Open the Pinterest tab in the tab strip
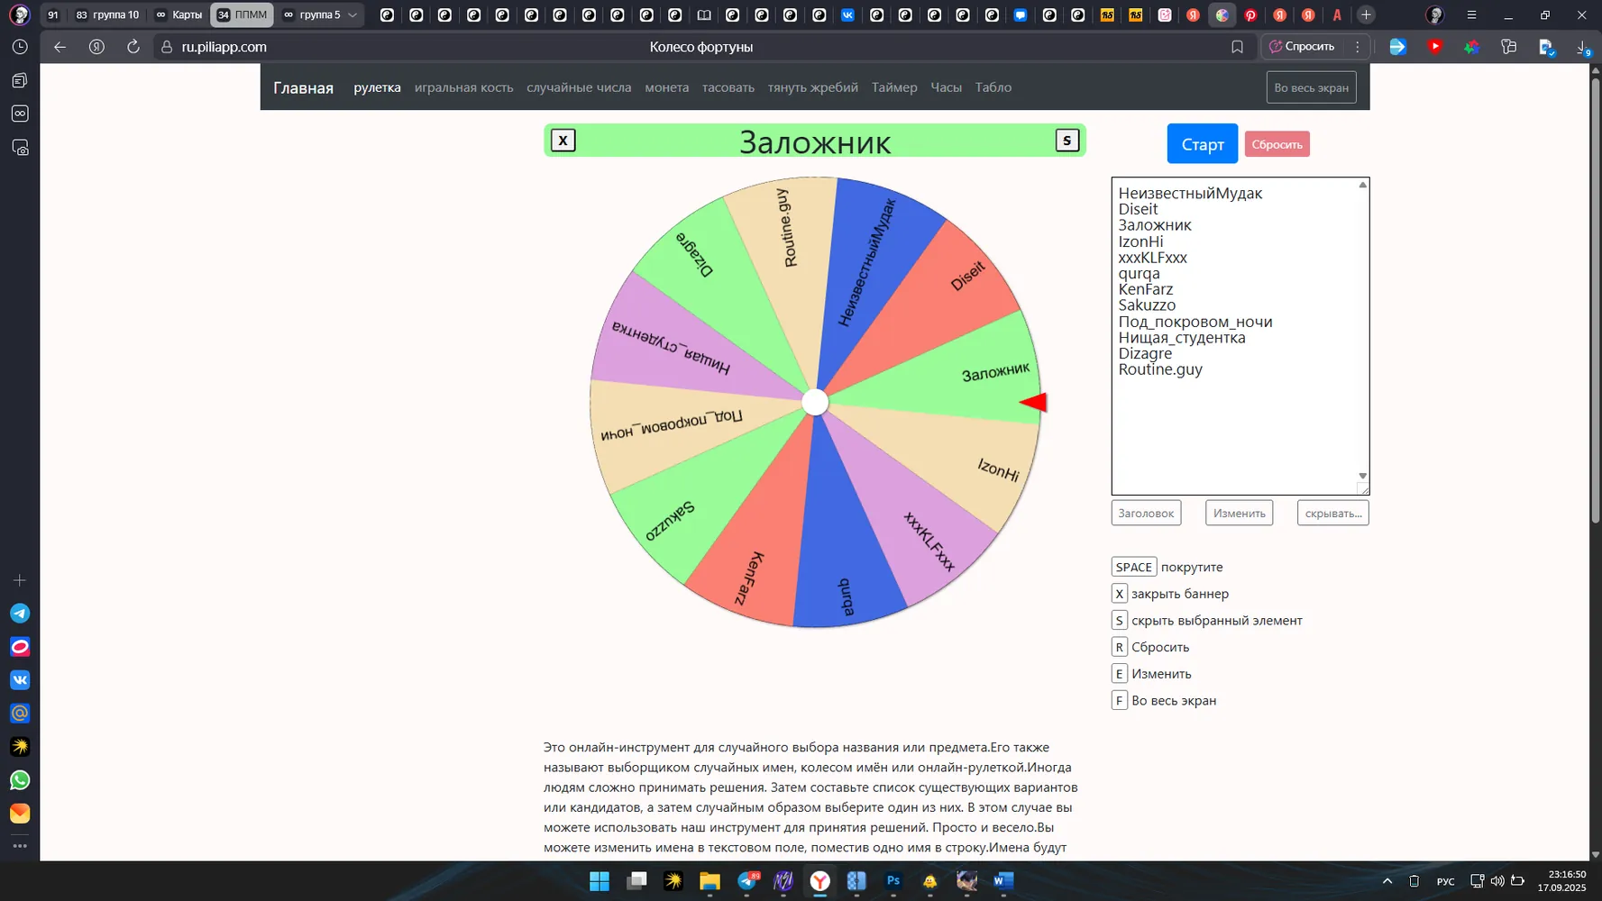Image resolution: width=1602 pixels, height=901 pixels. click(x=1250, y=14)
